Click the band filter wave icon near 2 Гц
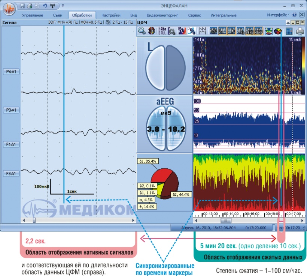This screenshot has height=276, width=307. pyautogui.click(x=108, y=22)
